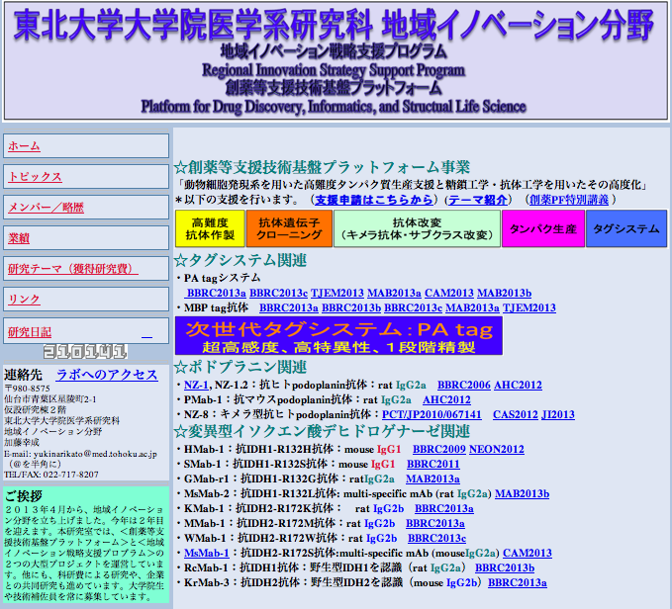Open BBRC2011 link in SMab-1 row
672x609 pixels.
(433, 465)
